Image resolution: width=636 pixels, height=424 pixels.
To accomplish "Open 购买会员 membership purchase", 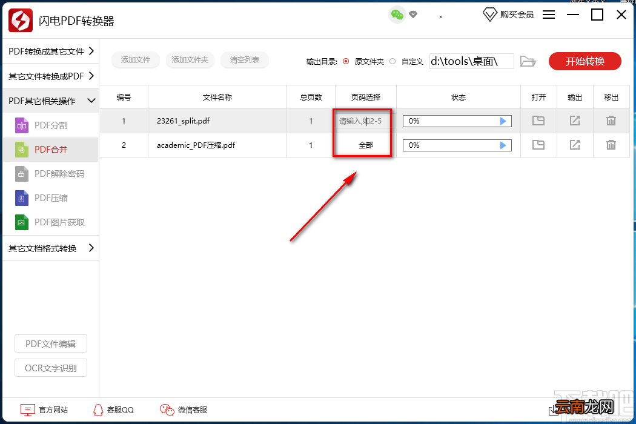I will tap(508, 15).
